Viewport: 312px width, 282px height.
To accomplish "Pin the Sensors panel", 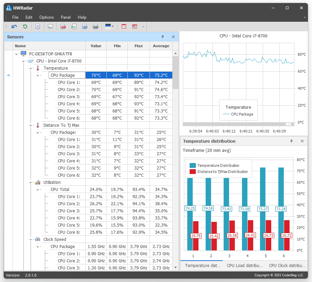I will tap(162, 37).
